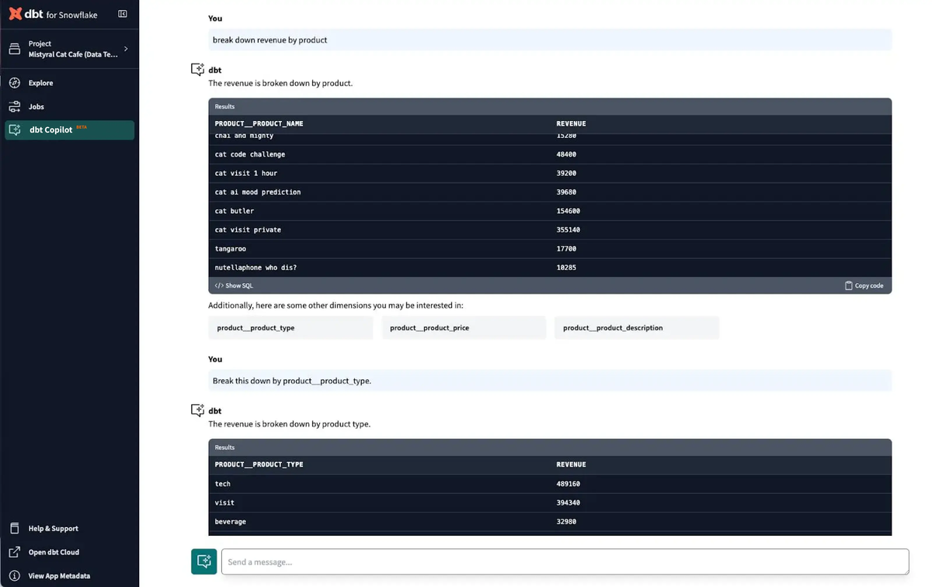Click revenue value 154600

pos(569,211)
